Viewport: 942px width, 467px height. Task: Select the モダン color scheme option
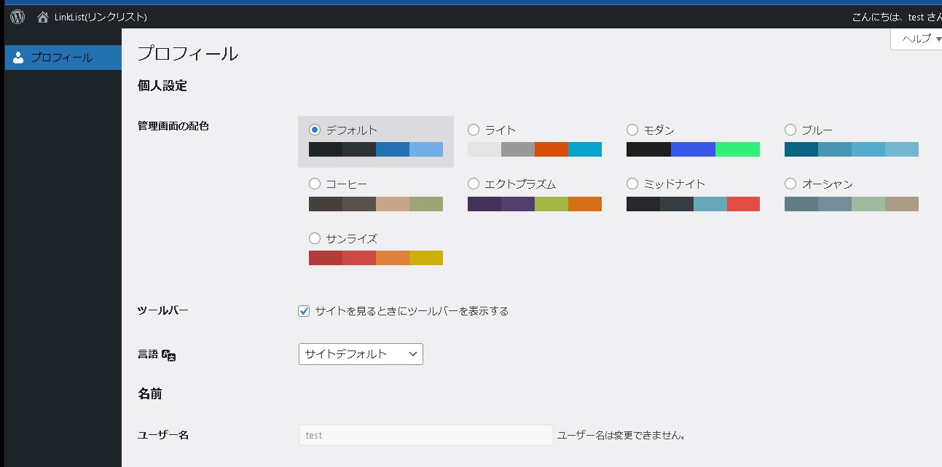[x=632, y=130]
